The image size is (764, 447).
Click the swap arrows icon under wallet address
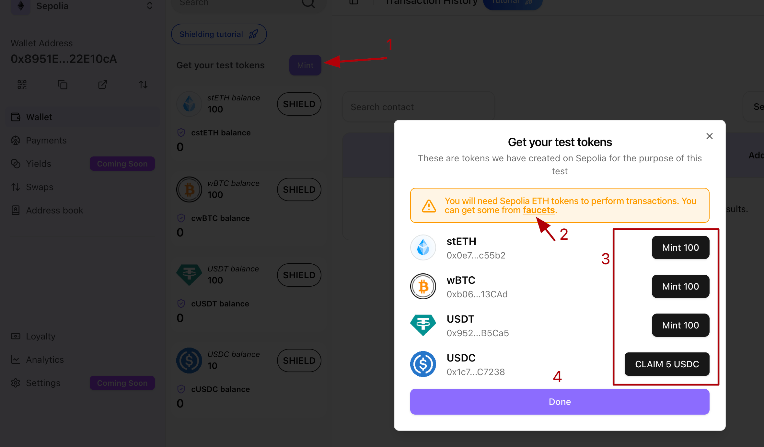pos(143,85)
